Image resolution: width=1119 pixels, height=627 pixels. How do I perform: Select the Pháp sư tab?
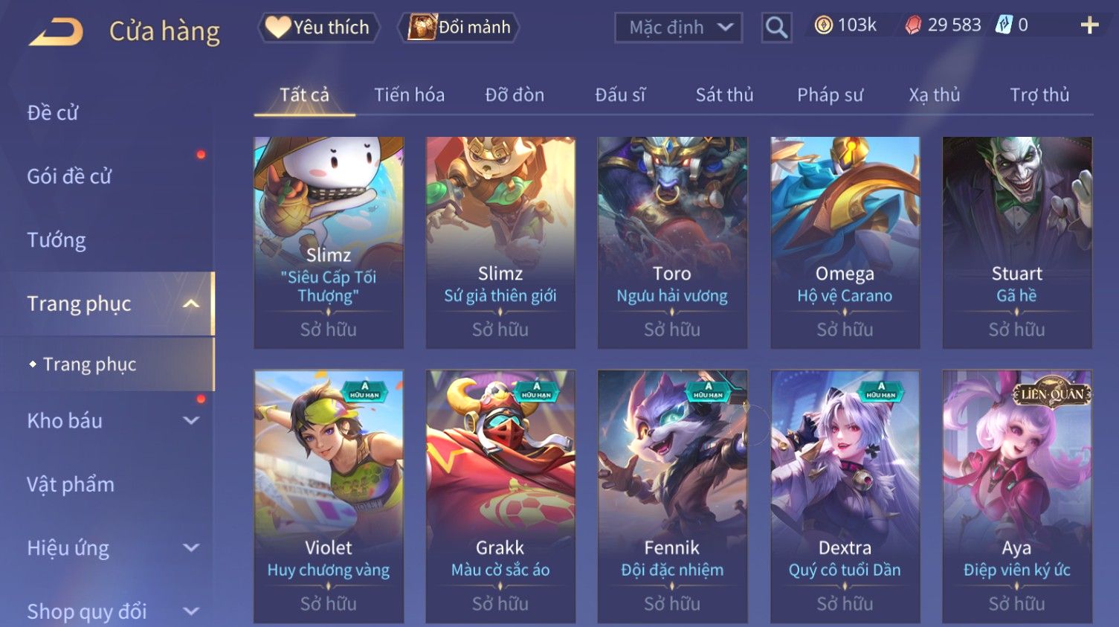pyautogui.click(x=830, y=95)
